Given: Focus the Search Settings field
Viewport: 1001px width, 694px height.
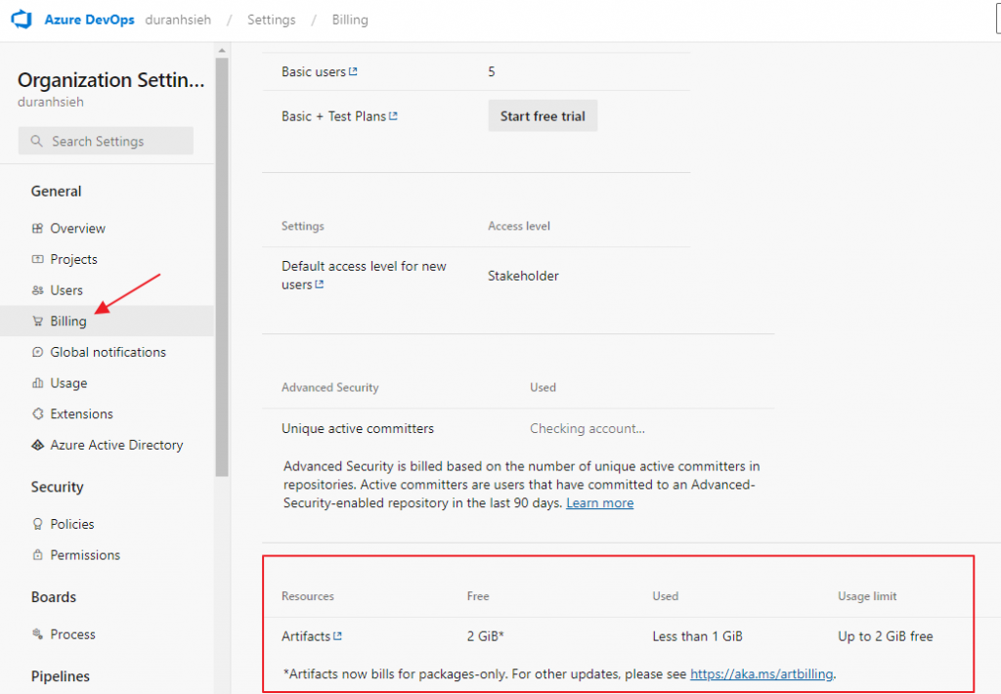Looking at the screenshot, I should pos(106,141).
